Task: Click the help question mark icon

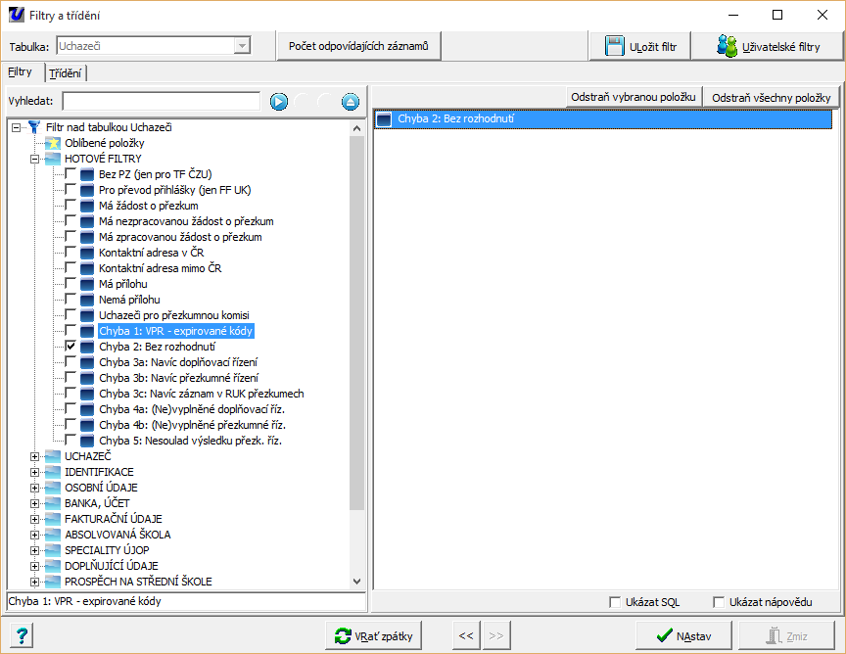Action: 23,635
